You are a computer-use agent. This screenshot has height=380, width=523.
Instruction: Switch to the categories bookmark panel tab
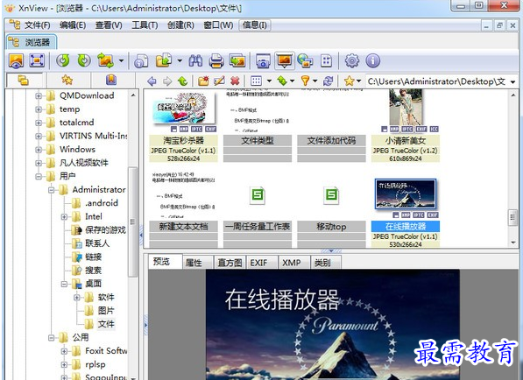111,80
